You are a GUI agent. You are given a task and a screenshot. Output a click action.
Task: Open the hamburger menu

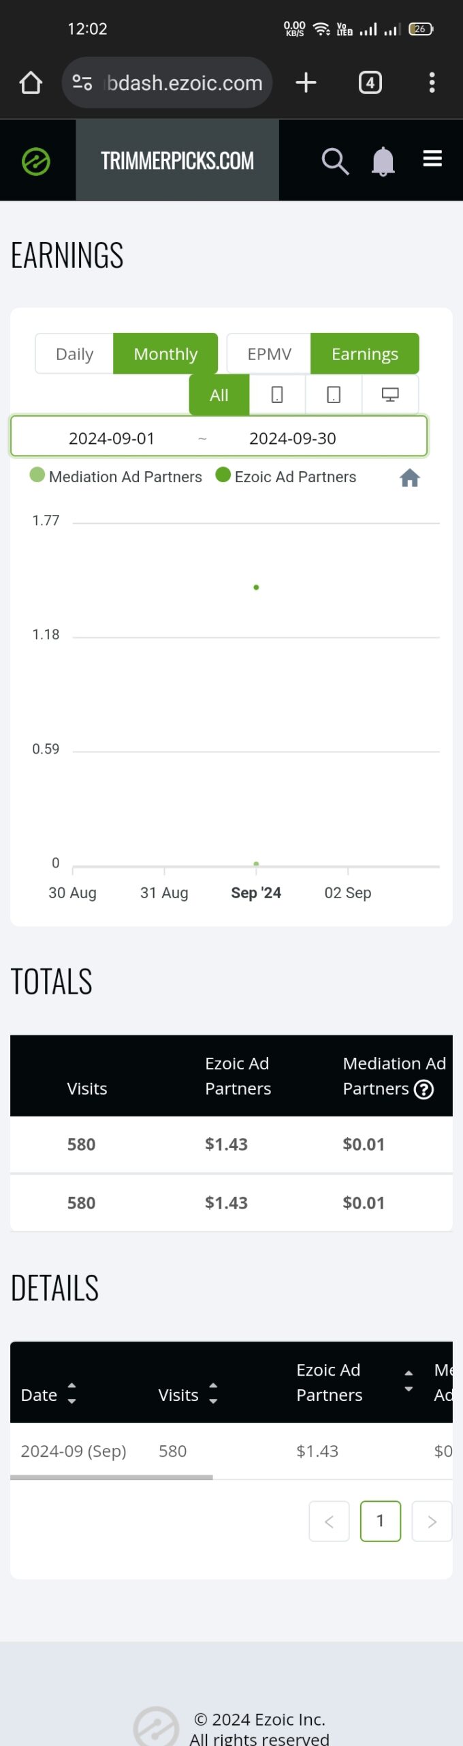(x=432, y=159)
